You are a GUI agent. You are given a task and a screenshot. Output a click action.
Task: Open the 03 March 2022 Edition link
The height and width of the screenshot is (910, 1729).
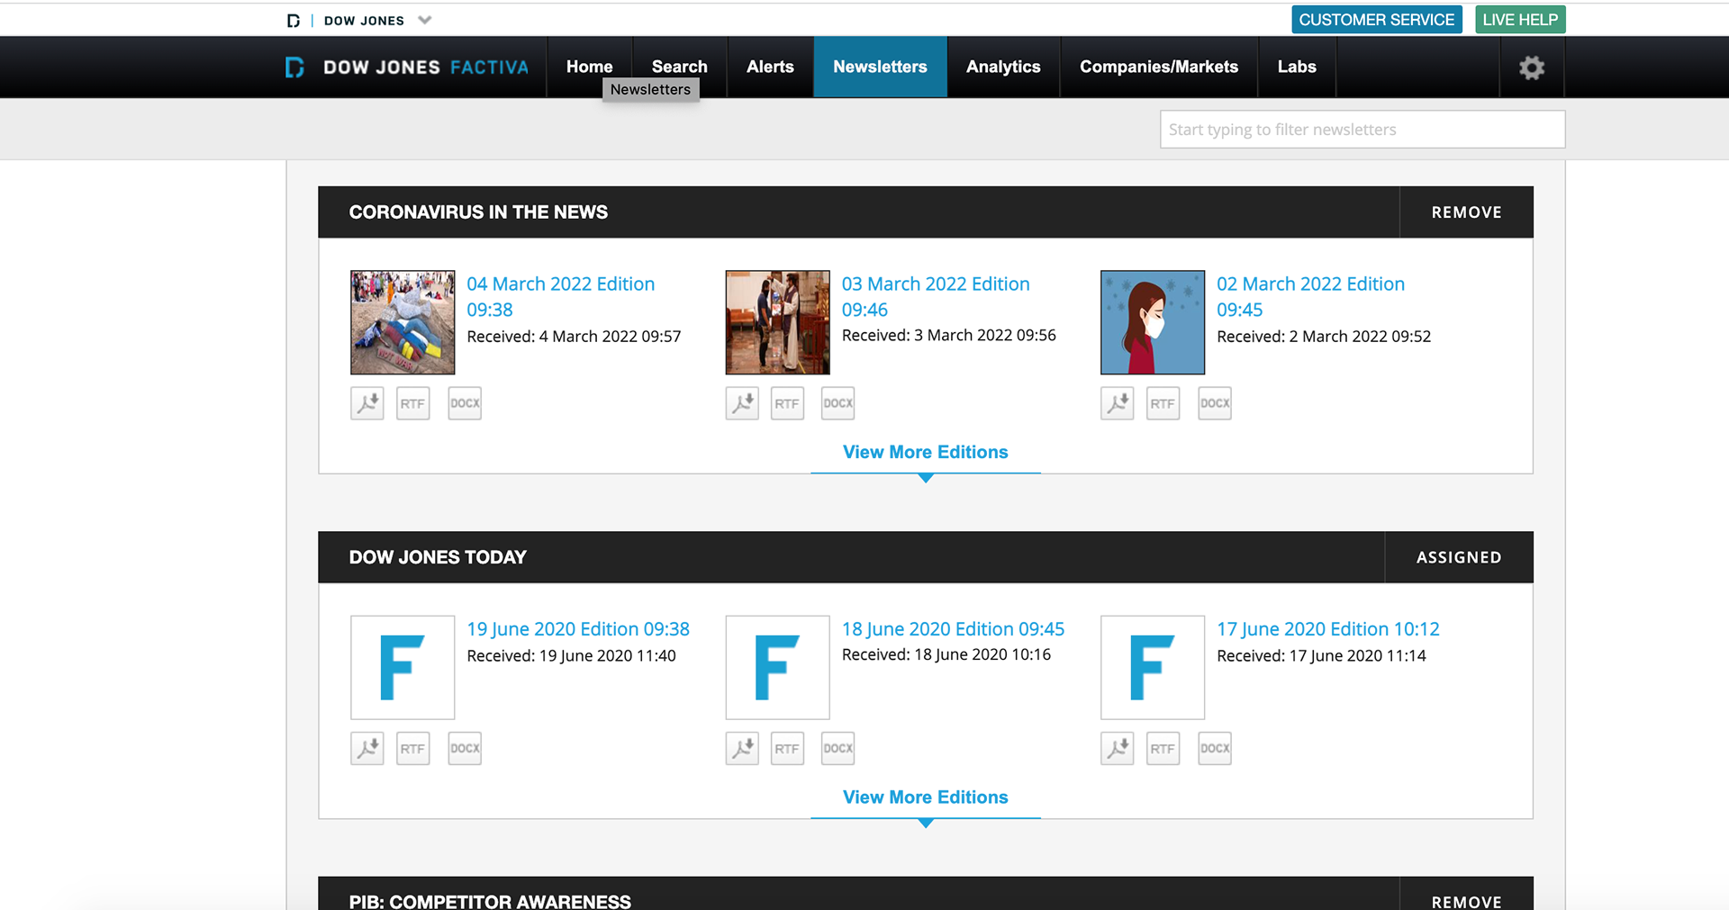pyautogui.click(x=935, y=296)
